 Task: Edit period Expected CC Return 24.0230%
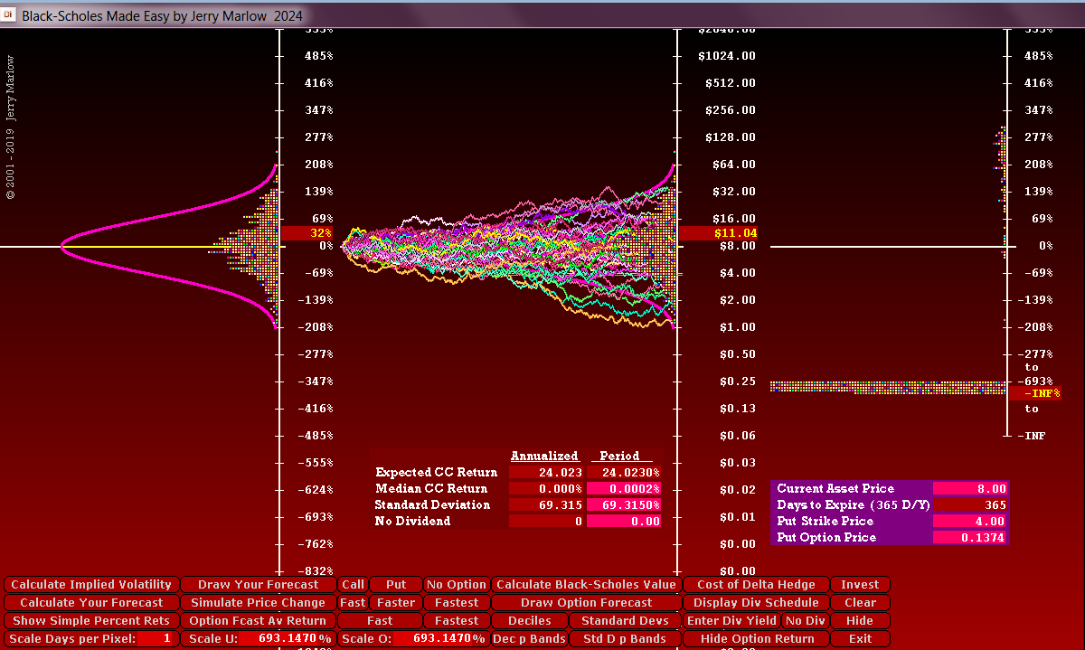[x=624, y=472]
